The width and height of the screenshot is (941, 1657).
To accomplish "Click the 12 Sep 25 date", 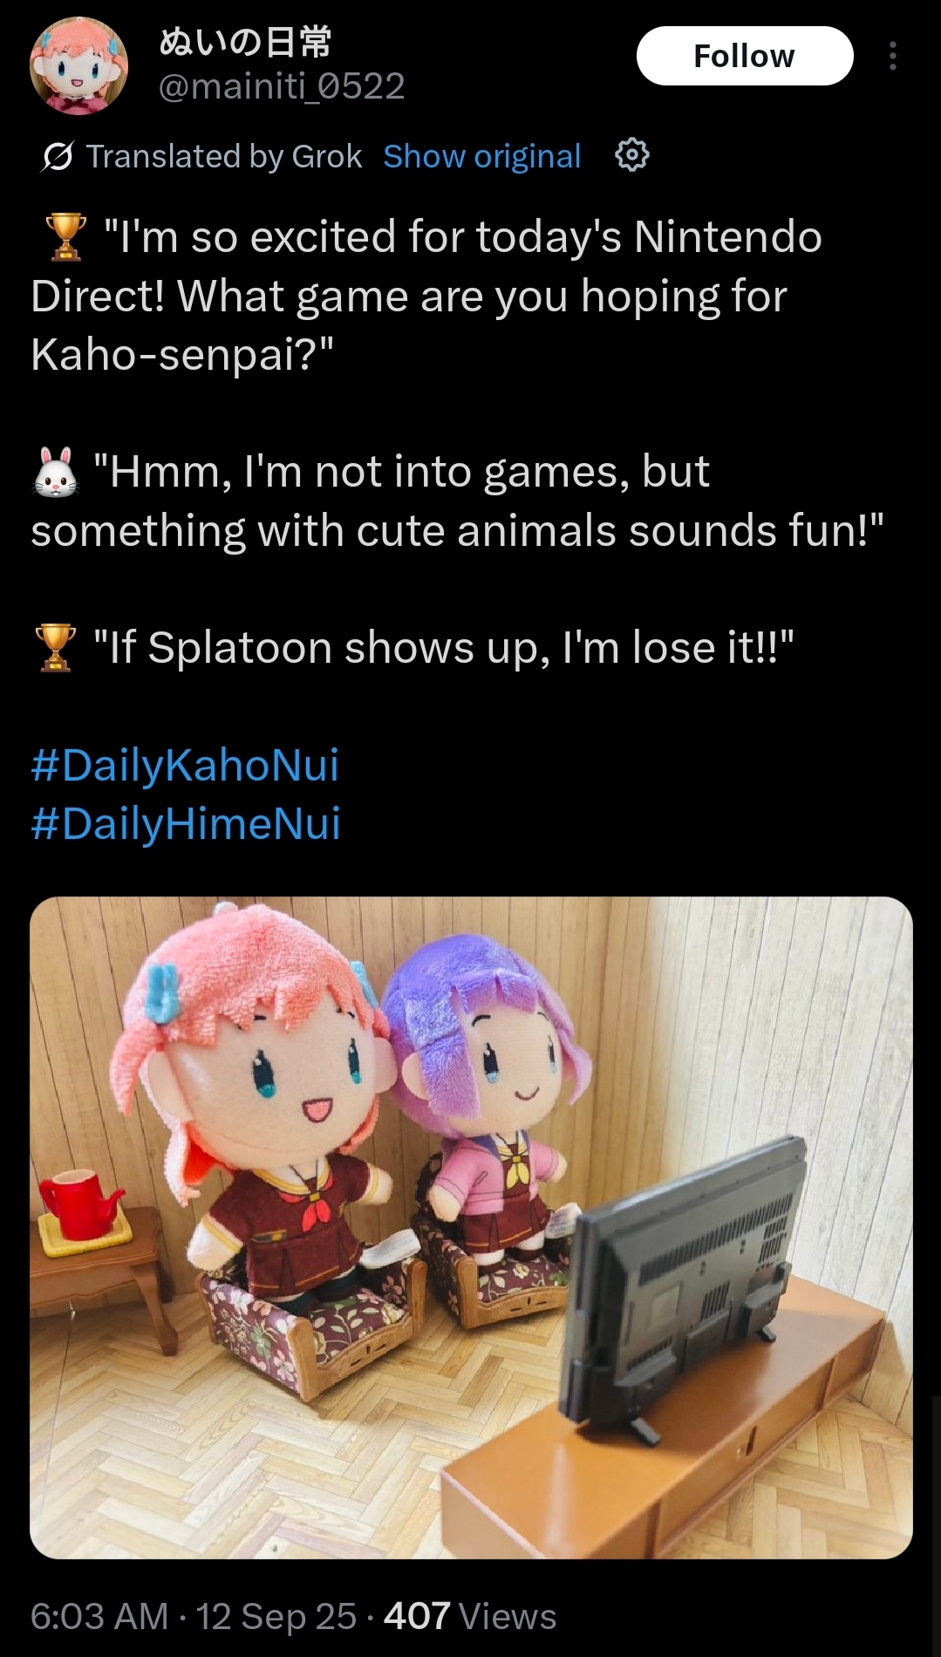I will tap(276, 1616).
